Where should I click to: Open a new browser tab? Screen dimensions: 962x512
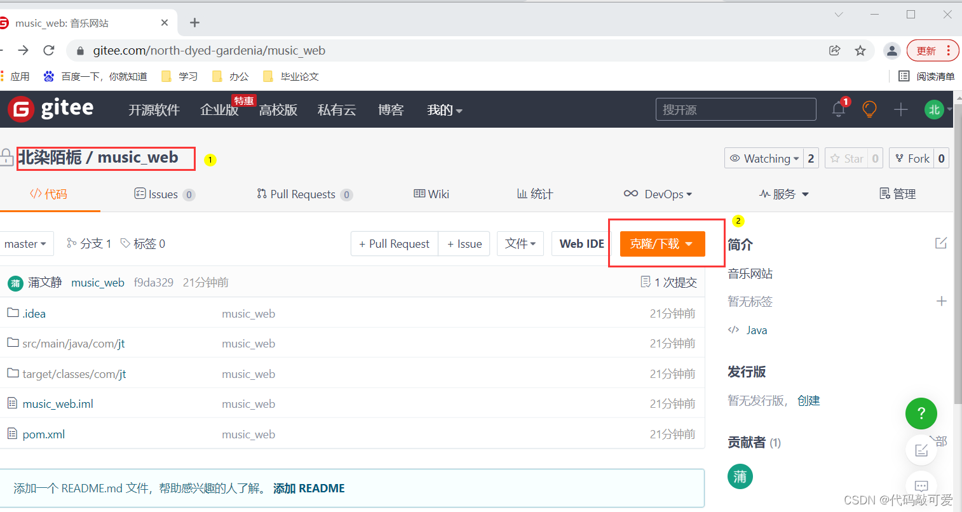(x=194, y=23)
